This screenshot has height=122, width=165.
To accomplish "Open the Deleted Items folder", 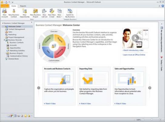I will [13, 59].
